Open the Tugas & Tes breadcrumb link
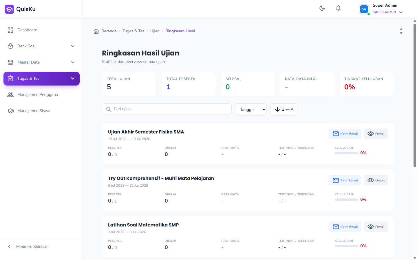This screenshot has width=417, height=260. coord(133,31)
